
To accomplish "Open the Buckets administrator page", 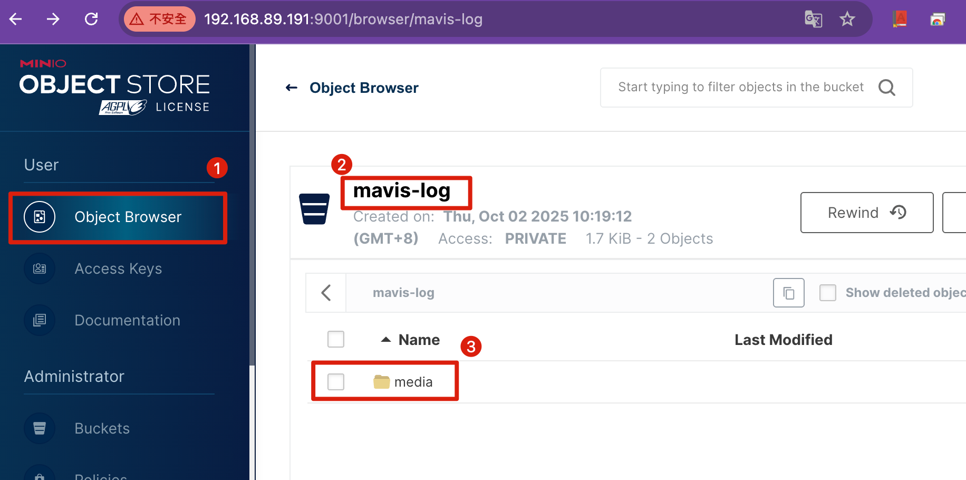I will click(x=102, y=428).
